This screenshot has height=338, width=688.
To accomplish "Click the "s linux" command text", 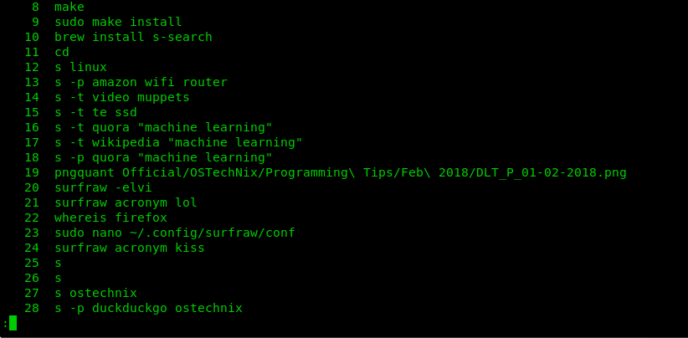I will (x=80, y=67).
